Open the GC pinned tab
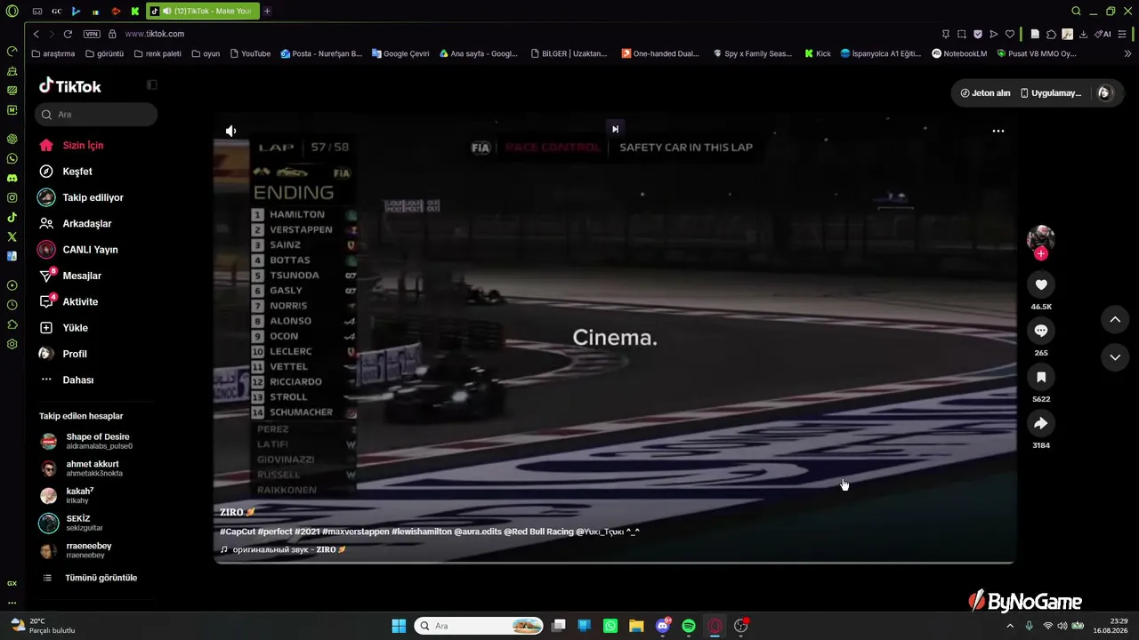Image resolution: width=1139 pixels, height=640 pixels. pos(57,12)
